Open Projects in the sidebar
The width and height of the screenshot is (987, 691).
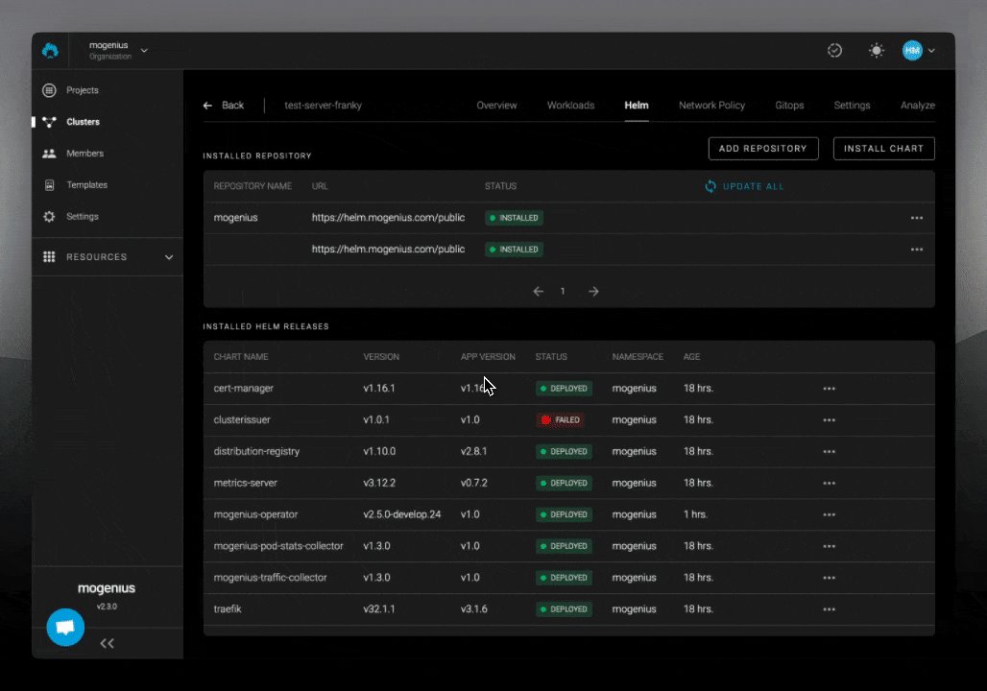[x=83, y=90]
